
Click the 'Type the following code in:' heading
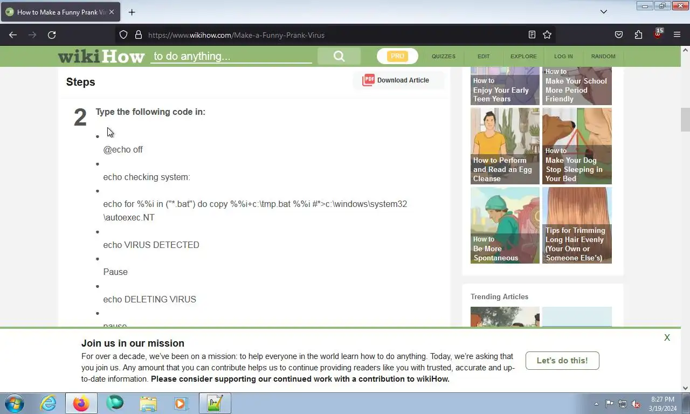(x=150, y=112)
